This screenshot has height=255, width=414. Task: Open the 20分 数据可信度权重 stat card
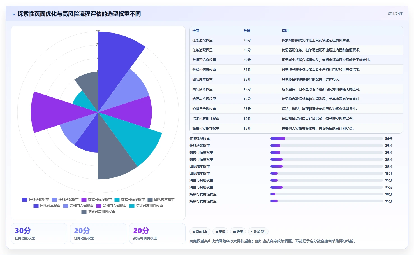click(157, 233)
